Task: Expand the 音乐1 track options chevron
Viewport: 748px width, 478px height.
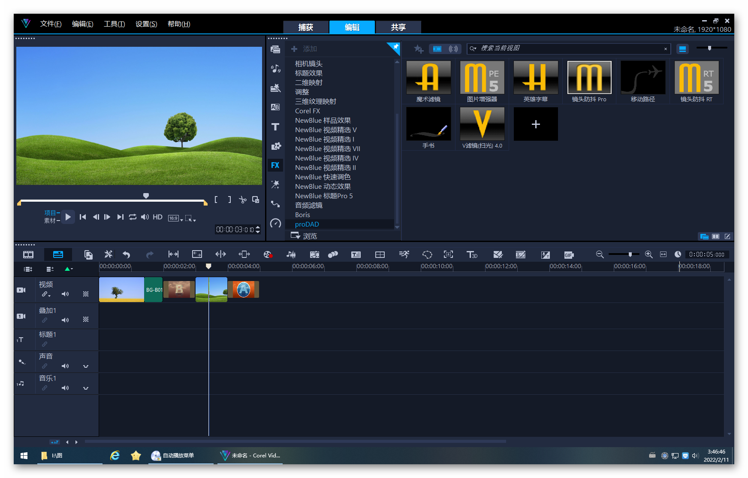Action: (86, 388)
